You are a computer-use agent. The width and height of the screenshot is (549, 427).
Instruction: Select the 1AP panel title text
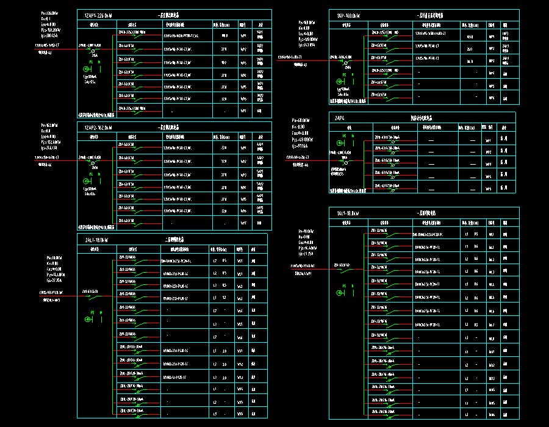(348, 16)
